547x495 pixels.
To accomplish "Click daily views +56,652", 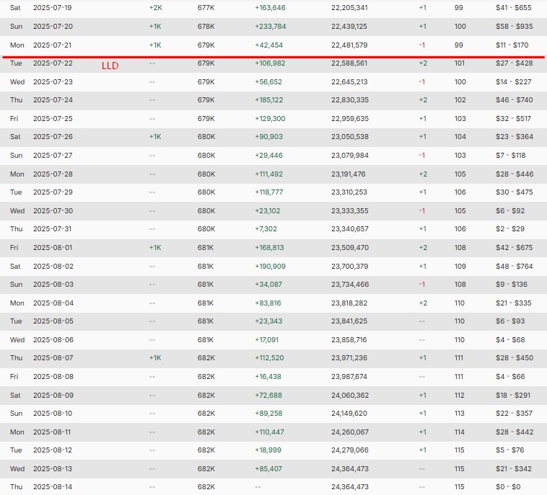I will point(268,82).
